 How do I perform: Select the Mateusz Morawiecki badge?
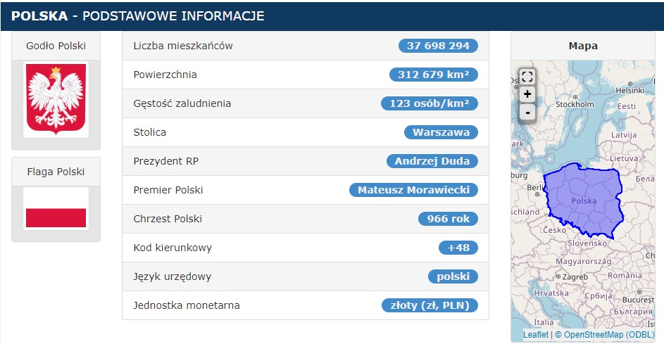[413, 190]
